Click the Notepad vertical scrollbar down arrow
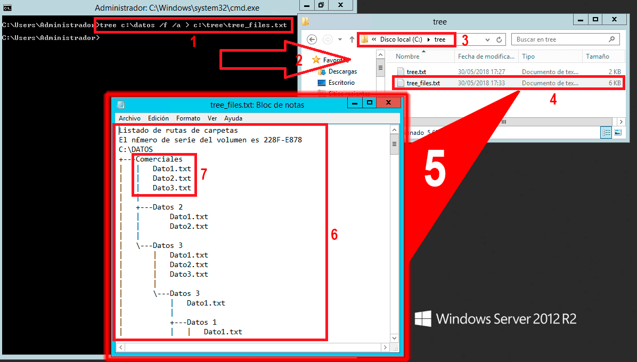 pos(395,337)
